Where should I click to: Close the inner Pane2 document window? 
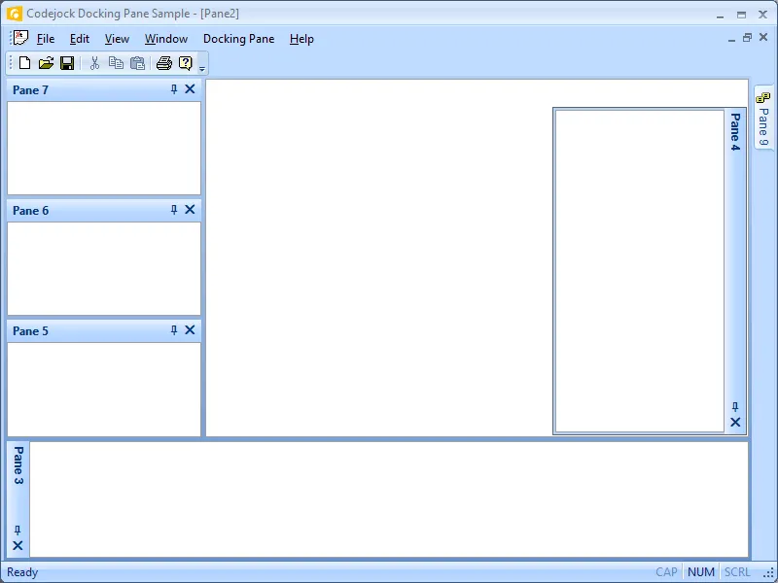[x=763, y=38]
